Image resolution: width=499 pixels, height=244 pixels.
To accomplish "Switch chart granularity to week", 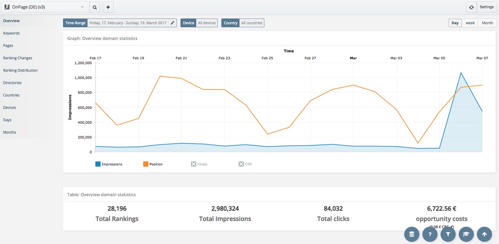I will pos(470,23).
